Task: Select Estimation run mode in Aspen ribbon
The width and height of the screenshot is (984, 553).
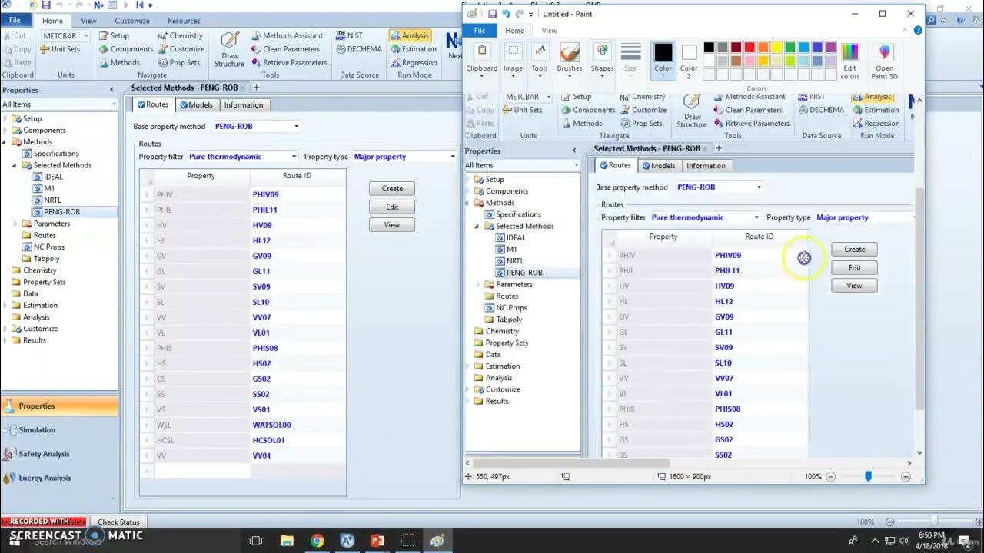Action: (413, 49)
